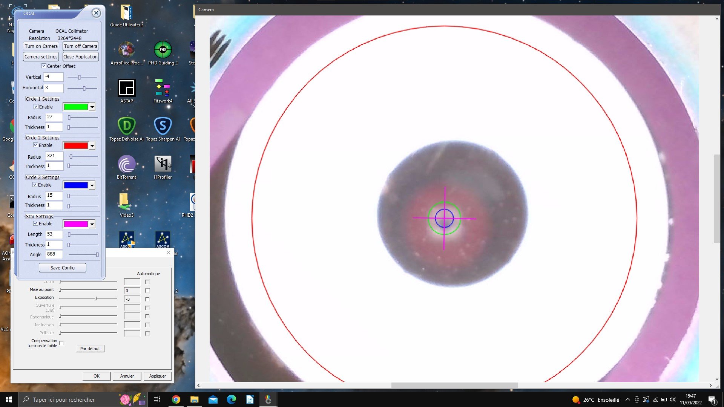
Task: Click the Star Length field showing 53
Action: (54, 234)
